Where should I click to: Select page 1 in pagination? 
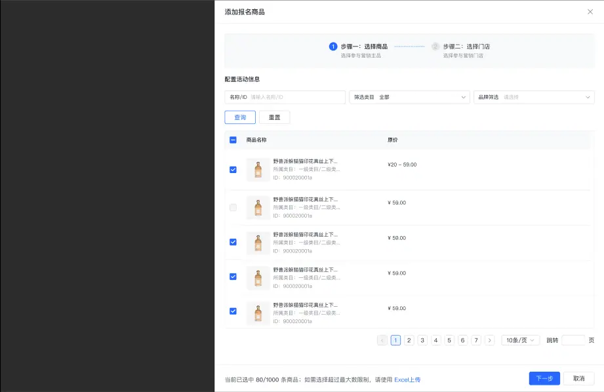click(x=395, y=340)
